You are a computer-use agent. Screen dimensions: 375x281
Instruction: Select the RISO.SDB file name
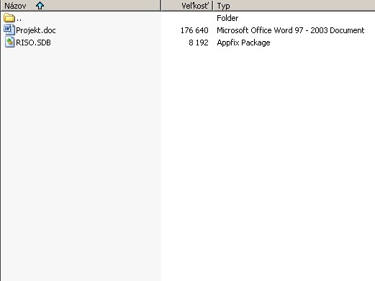click(x=33, y=43)
